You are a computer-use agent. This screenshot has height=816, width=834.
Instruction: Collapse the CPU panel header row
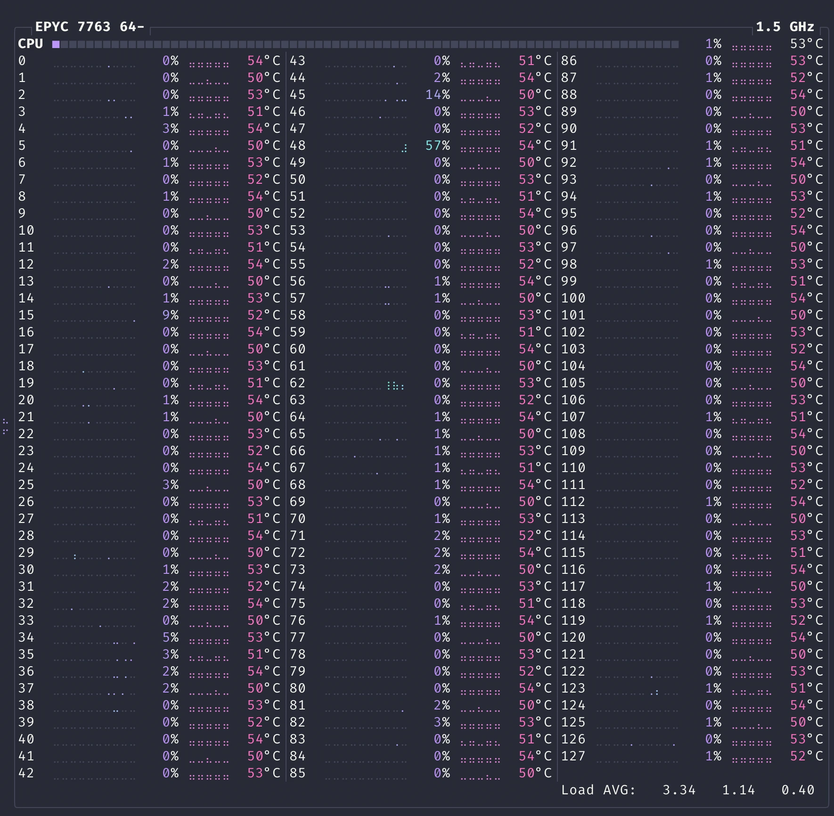click(29, 44)
